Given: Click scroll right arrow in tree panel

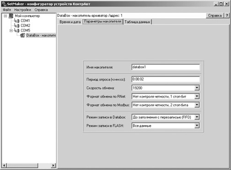Looking at the screenshot, I should pyautogui.click(x=54, y=165).
